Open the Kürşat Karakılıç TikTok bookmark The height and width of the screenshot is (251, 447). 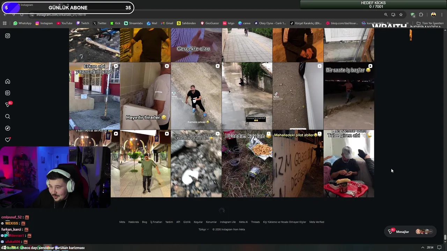tap(306, 23)
